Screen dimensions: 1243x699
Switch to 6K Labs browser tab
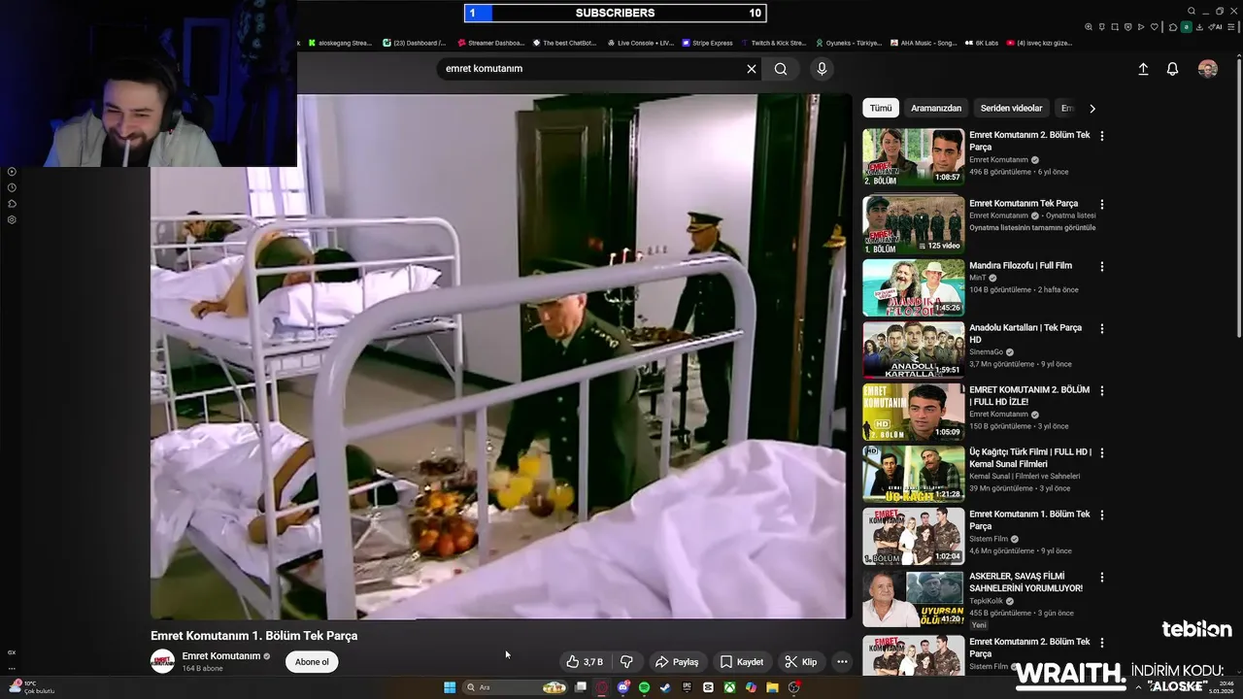click(x=981, y=43)
